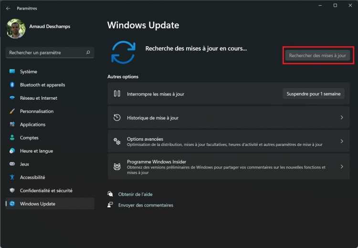Click the Accessibilité person icon
The image size is (358, 248).
[x=12, y=177]
